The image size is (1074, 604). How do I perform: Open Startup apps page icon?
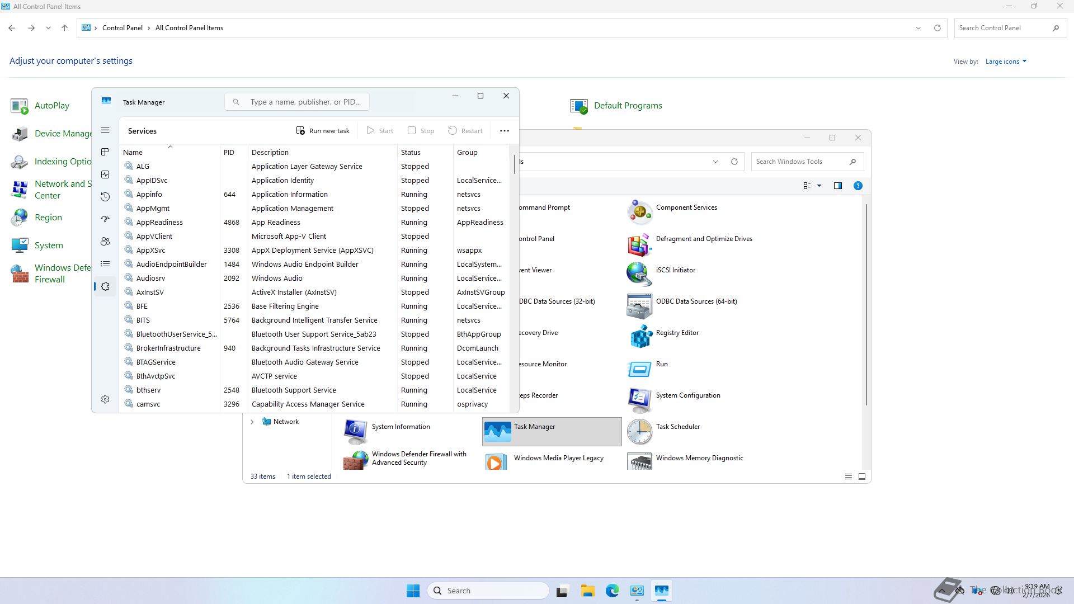105,219
